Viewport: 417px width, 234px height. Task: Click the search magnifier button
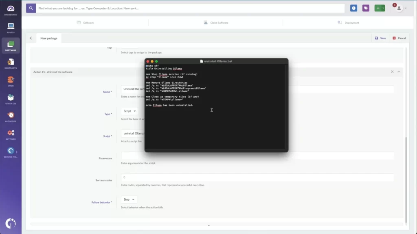pos(31,8)
